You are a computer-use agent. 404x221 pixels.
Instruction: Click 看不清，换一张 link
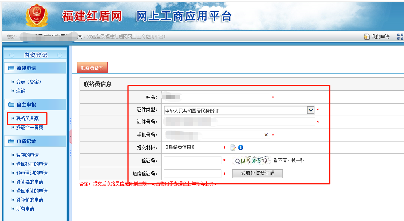point(289,160)
